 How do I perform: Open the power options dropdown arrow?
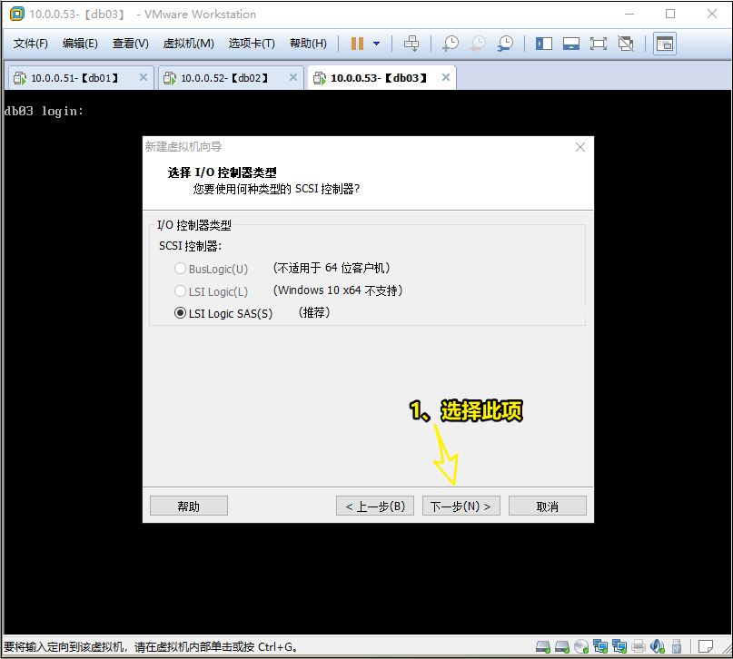[x=376, y=44]
